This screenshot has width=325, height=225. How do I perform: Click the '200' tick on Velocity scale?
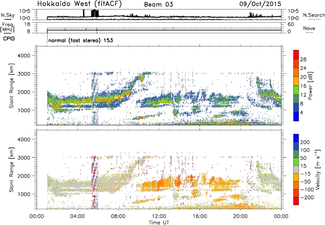point(305,142)
